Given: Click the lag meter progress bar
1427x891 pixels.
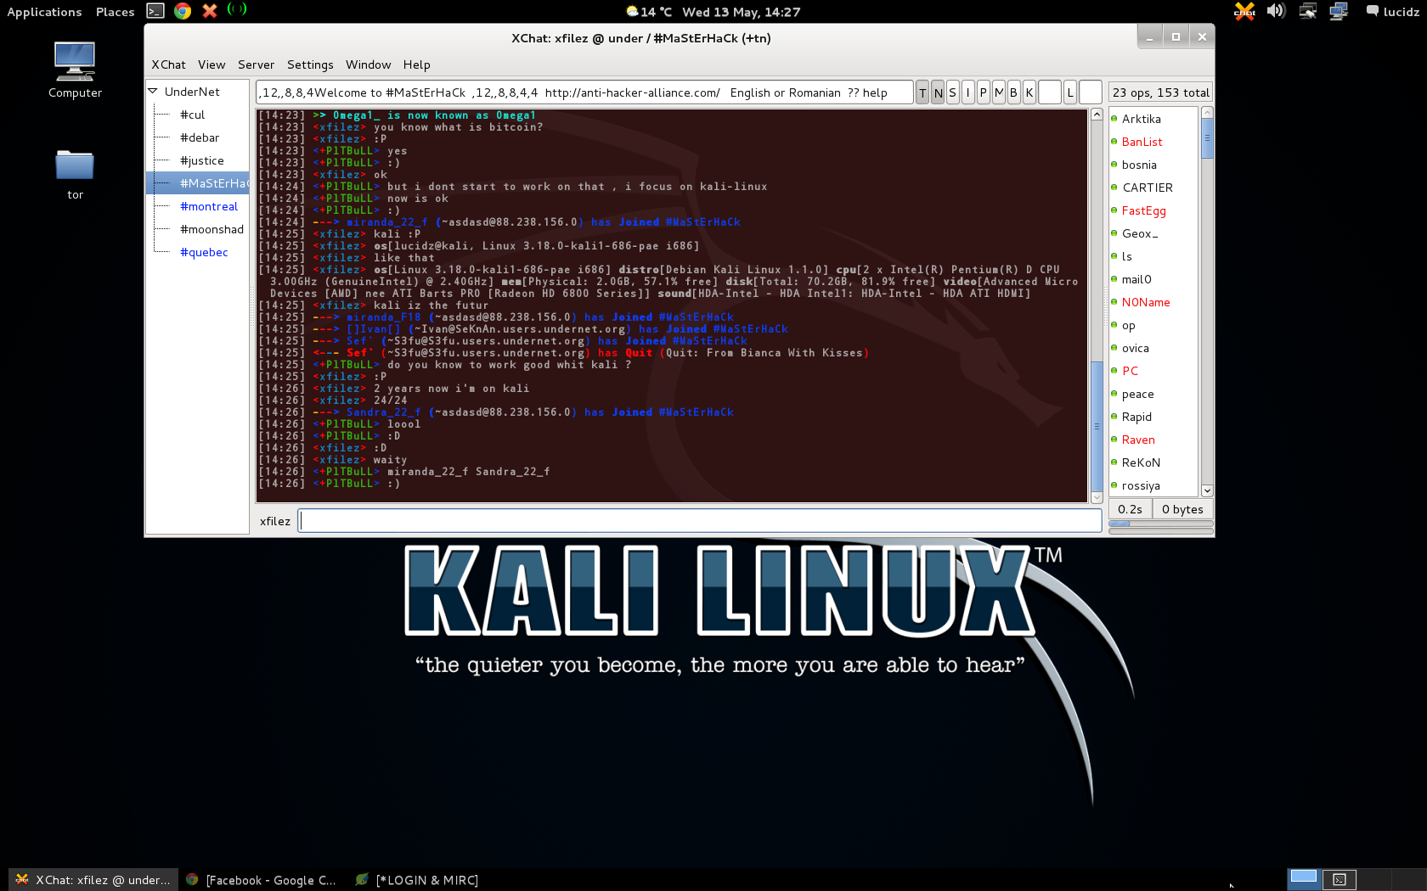Looking at the screenshot, I should click(x=1161, y=524).
